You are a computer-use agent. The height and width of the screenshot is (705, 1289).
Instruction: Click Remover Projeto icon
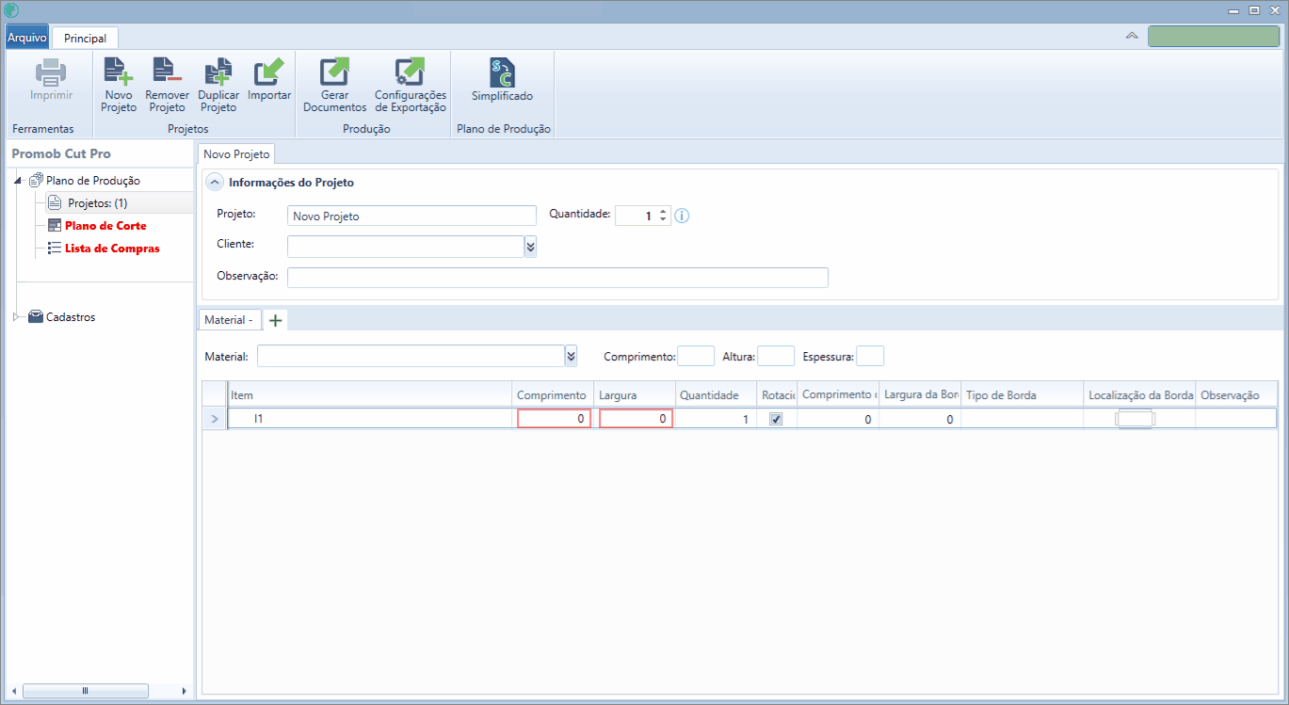pyautogui.click(x=168, y=72)
